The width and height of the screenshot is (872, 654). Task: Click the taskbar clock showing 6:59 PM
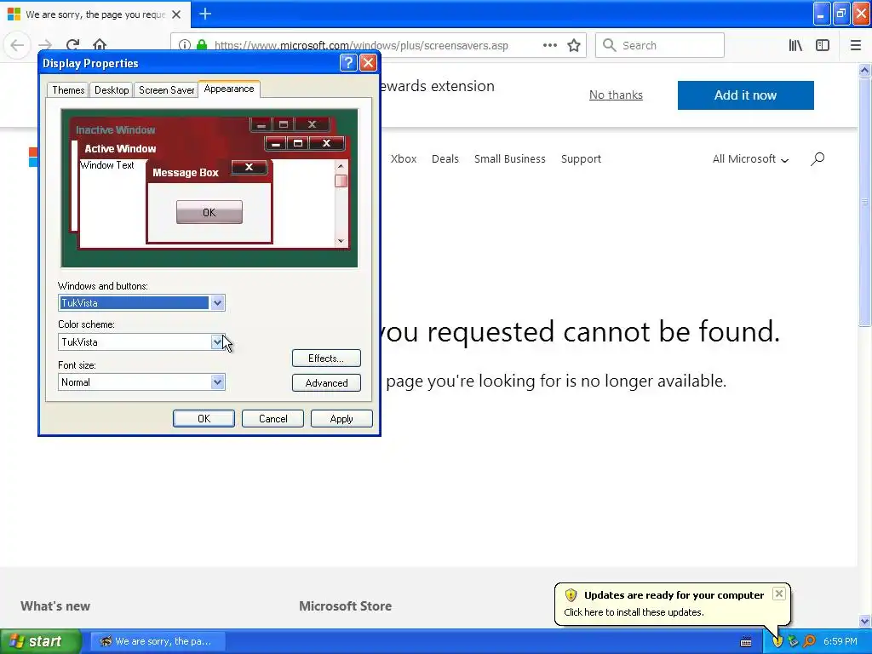[x=840, y=641]
